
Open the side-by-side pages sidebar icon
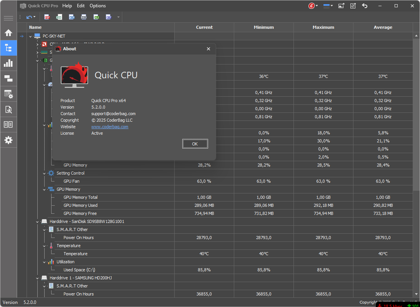click(x=8, y=124)
